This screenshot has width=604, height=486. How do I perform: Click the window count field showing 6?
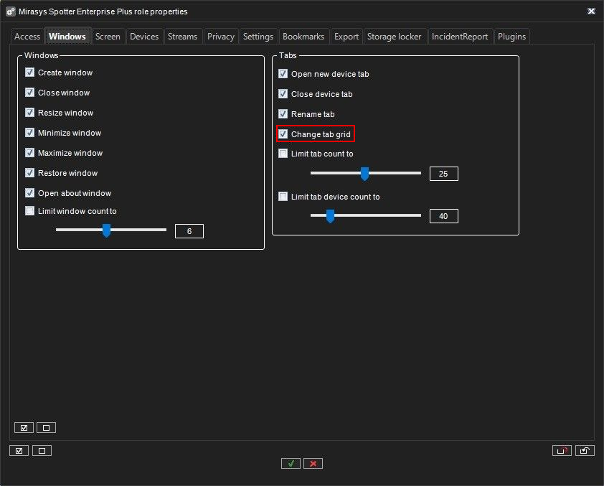pyautogui.click(x=189, y=231)
